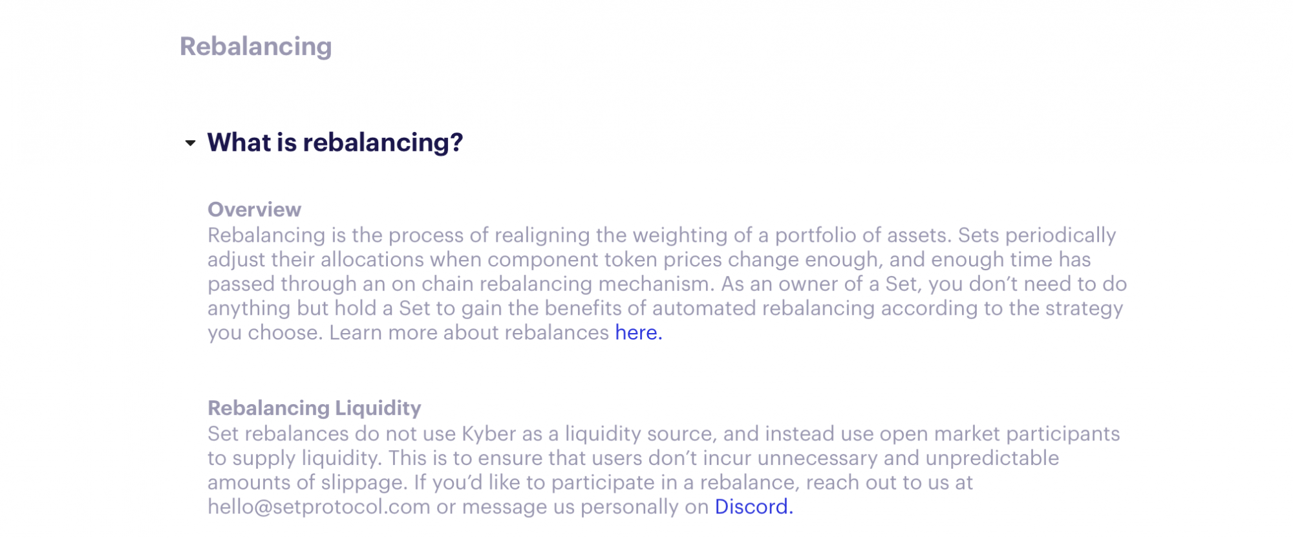
Task: Click 'Learn more about rebalances' text
Action: click(x=469, y=332)
